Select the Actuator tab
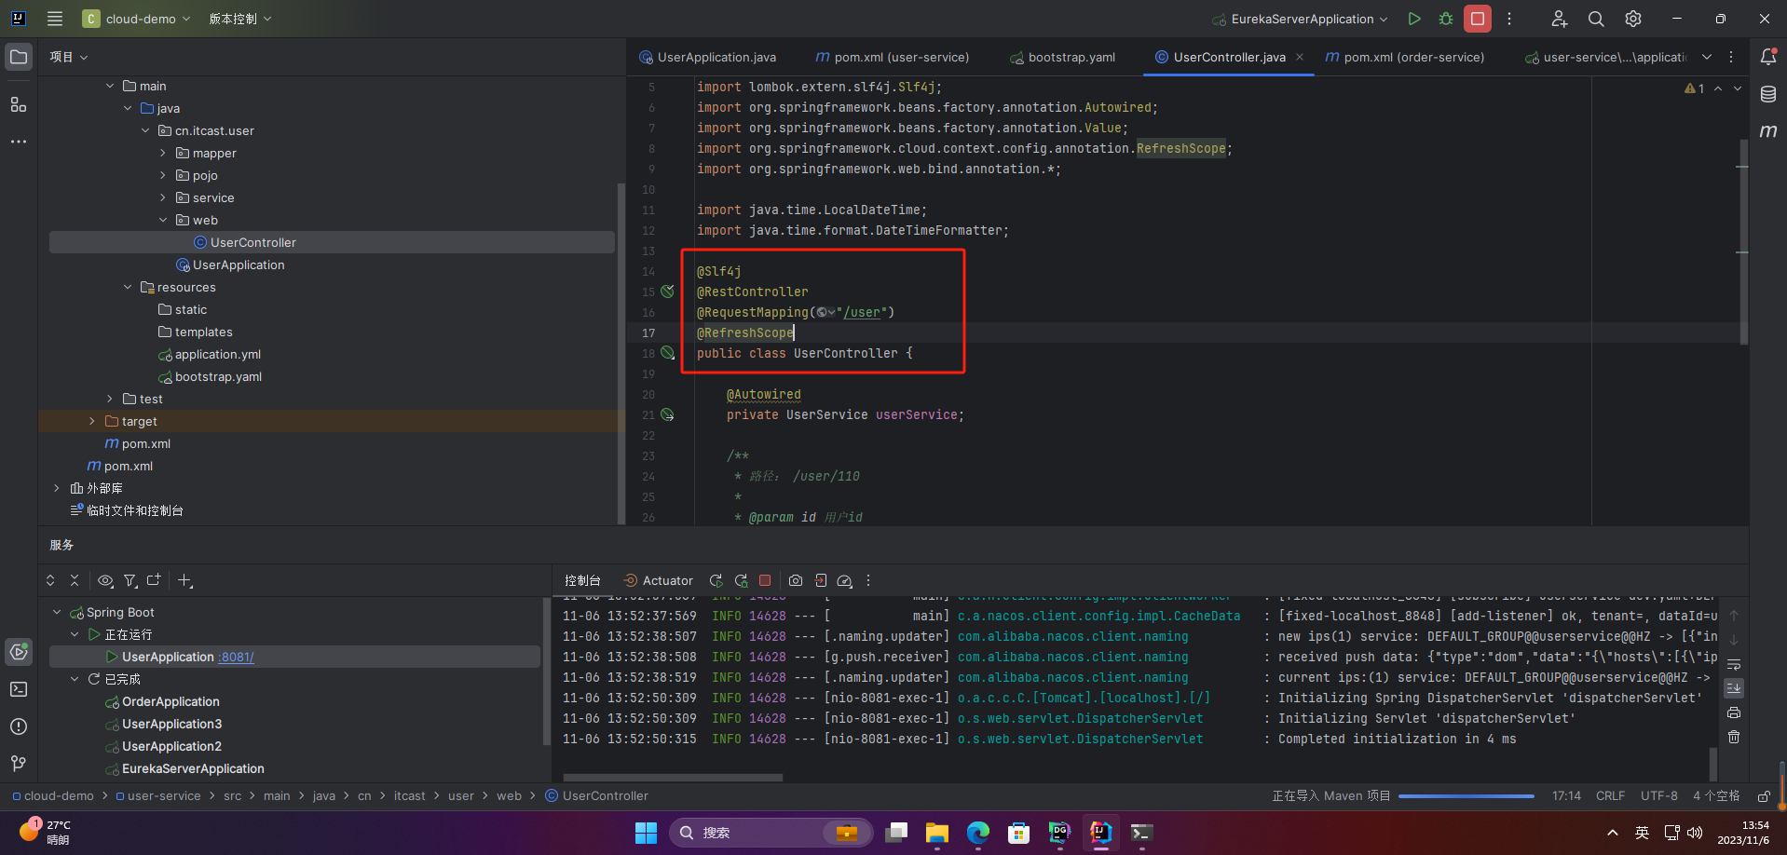This screenshot has height=855, width=1787. pos(658,580)
